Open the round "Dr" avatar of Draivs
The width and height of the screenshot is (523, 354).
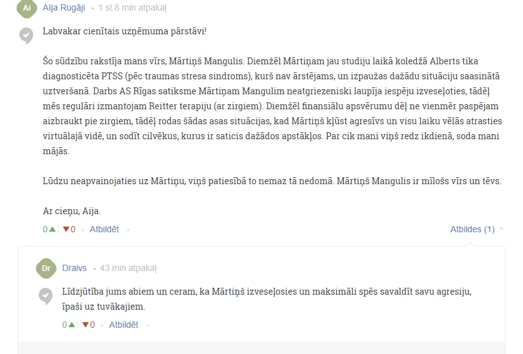[46, 268]
